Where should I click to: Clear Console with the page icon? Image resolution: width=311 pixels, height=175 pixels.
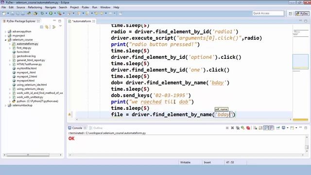(x=255, y=128)
